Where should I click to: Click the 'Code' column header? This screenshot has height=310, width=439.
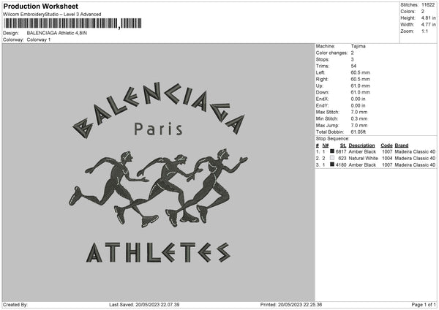pyautogui.click(x=386, y=145)
